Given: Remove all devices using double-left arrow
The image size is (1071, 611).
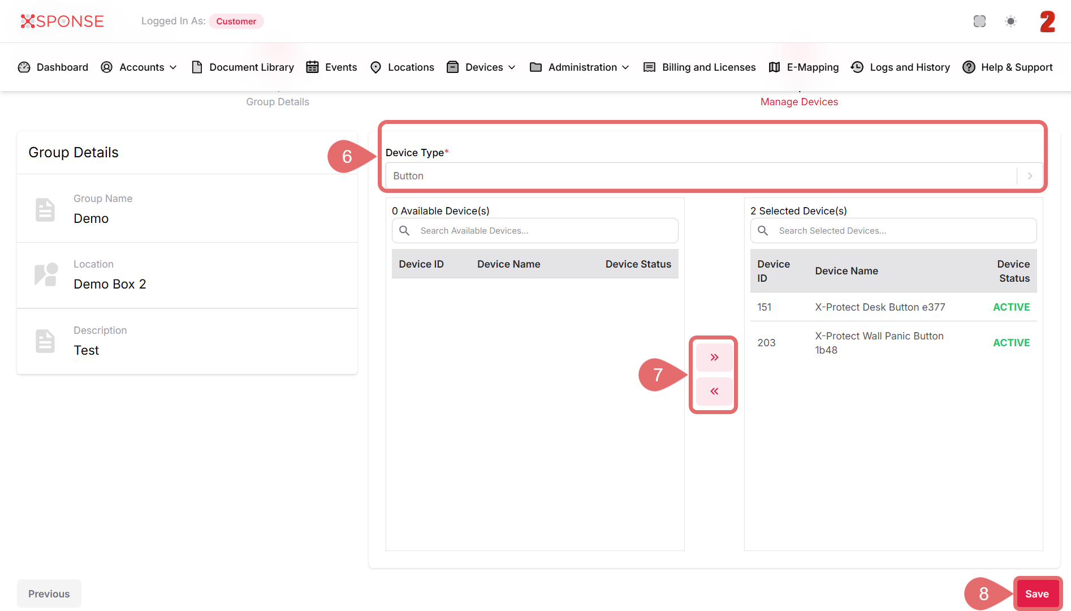Looking at the screenshot, I should coord(714,391).
